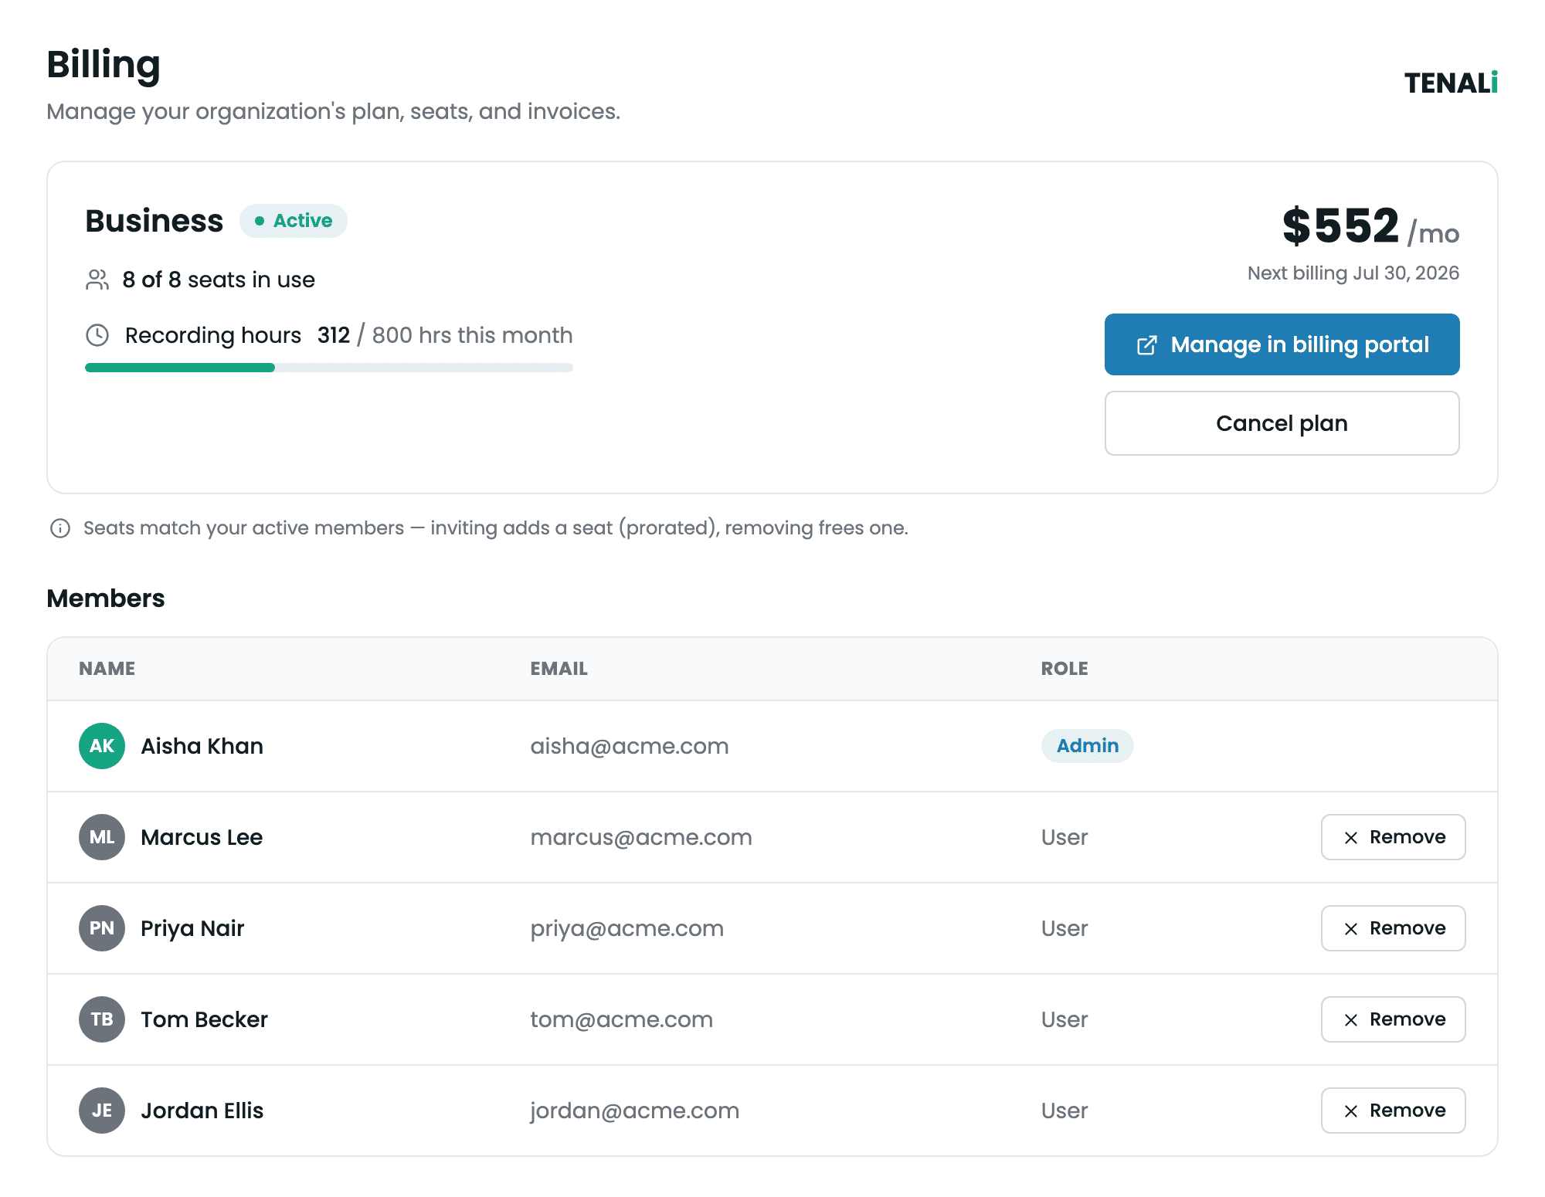The width and height of the screenshot is (1545, 1197).
Task: Click the Active status badge
Action: coord(294,221)
